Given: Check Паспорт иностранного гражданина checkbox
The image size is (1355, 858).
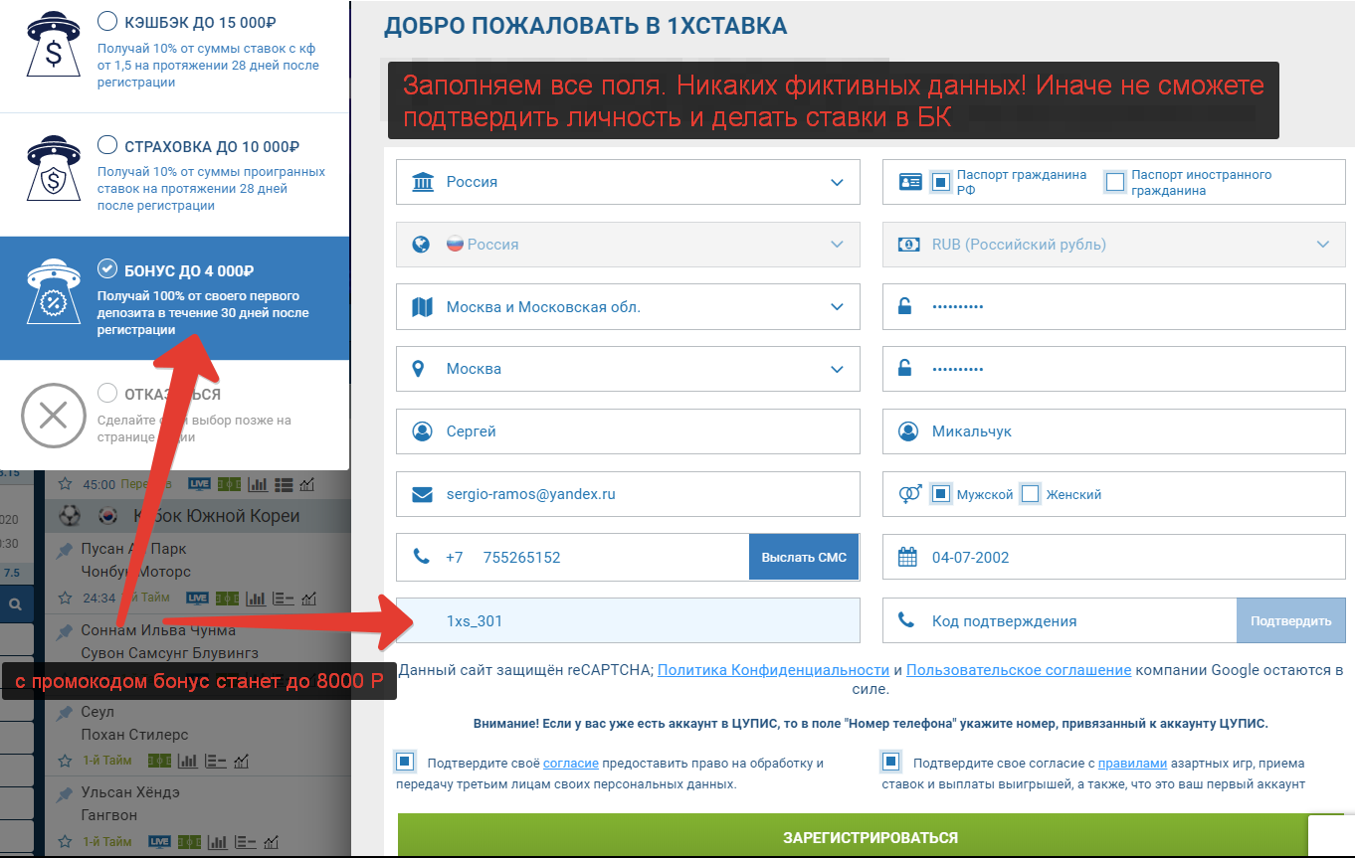Looking at the screenshot, I should pyautogui.click(x=1115, y=182).
